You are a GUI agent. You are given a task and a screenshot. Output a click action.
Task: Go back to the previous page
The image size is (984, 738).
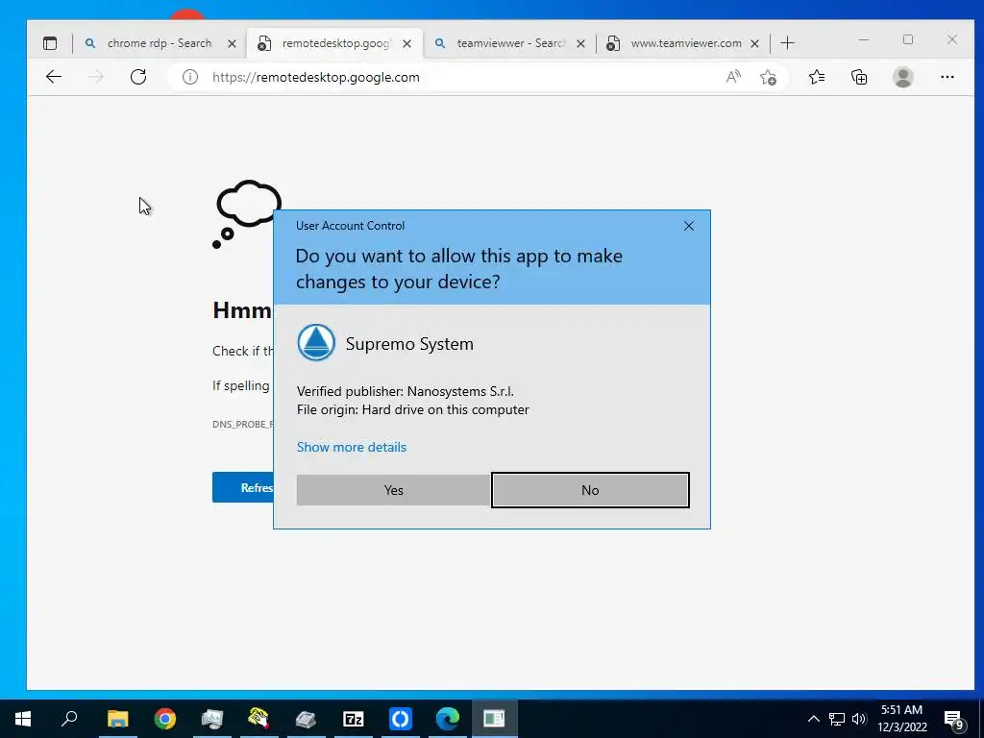point(54,77)
